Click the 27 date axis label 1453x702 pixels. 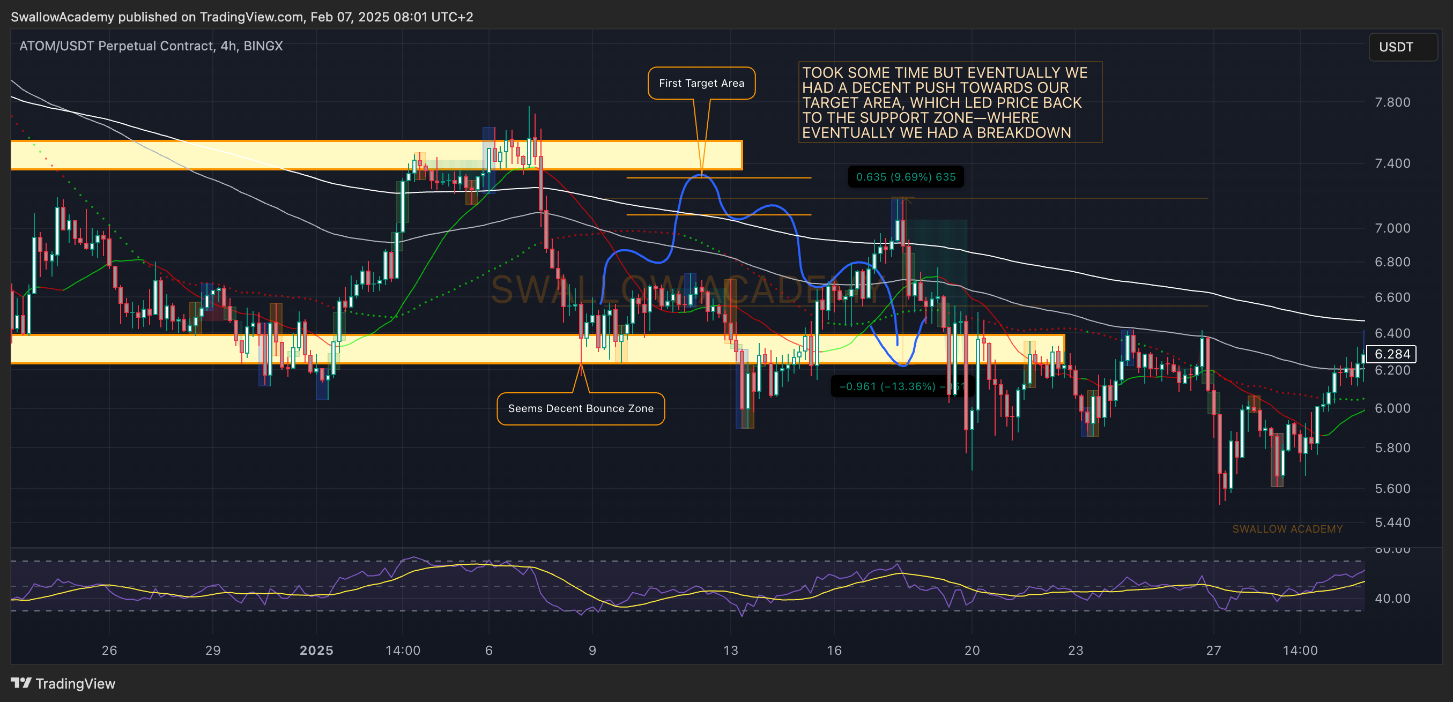point(1214,650)
